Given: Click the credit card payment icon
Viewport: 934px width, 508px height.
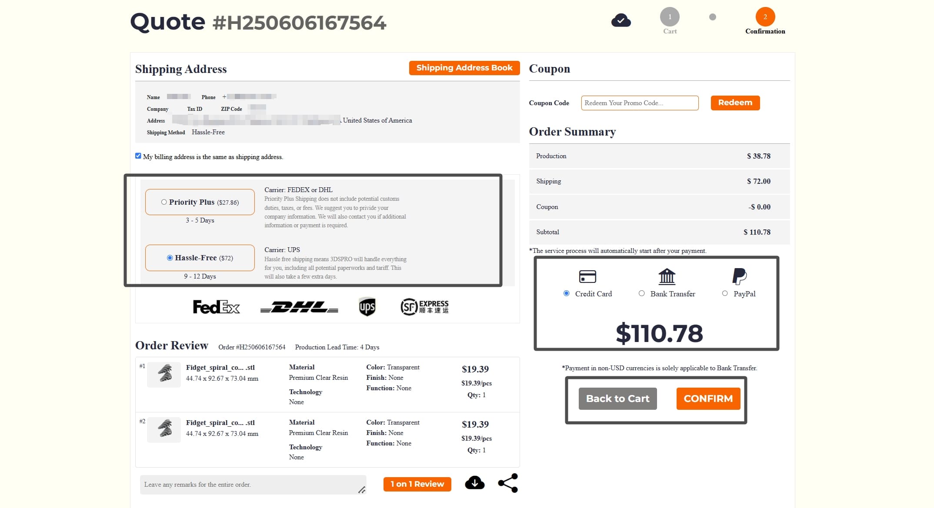Looking at the screenshot, I should point(587,276).
